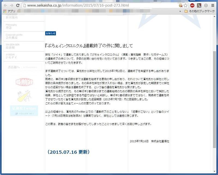Screen dimensions: 218x175
Task: Open the Chrome hamburger menu
Action: tap(213, 5)
